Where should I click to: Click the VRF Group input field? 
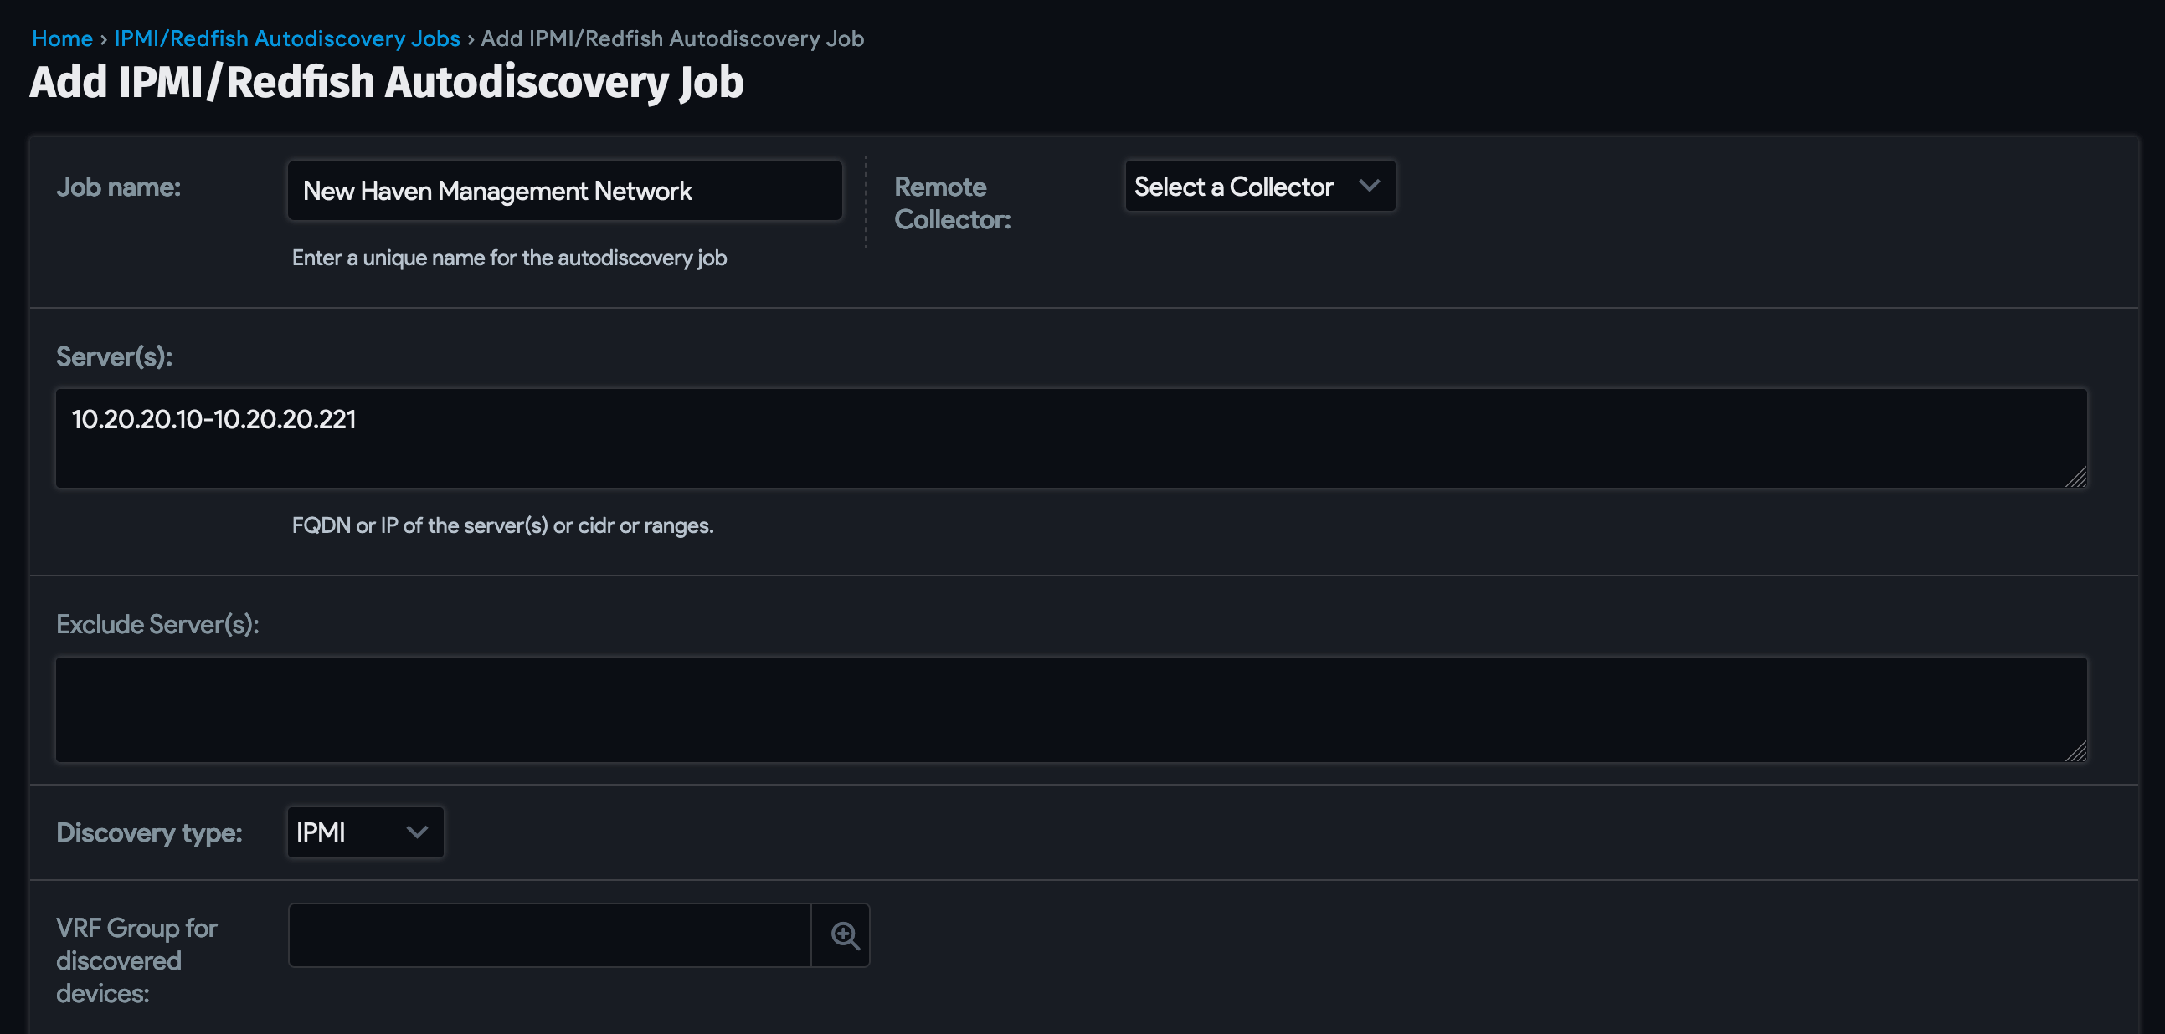click(x=550, y=934)
